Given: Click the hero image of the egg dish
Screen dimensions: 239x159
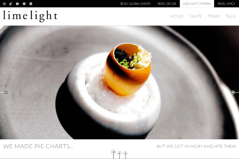Looking at the screenshot, I should [x=119, y=82].
